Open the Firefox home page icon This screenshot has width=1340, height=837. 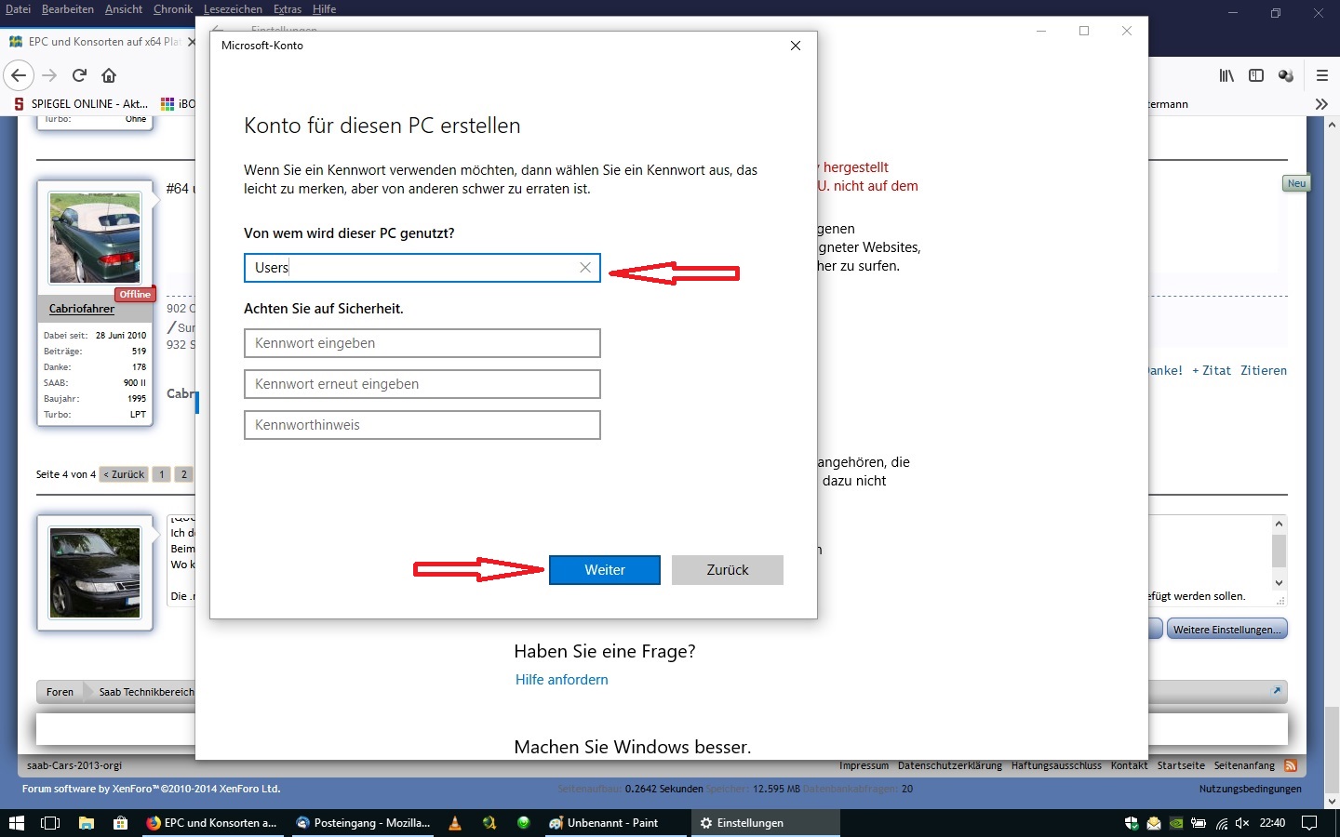tap(109, 75)
